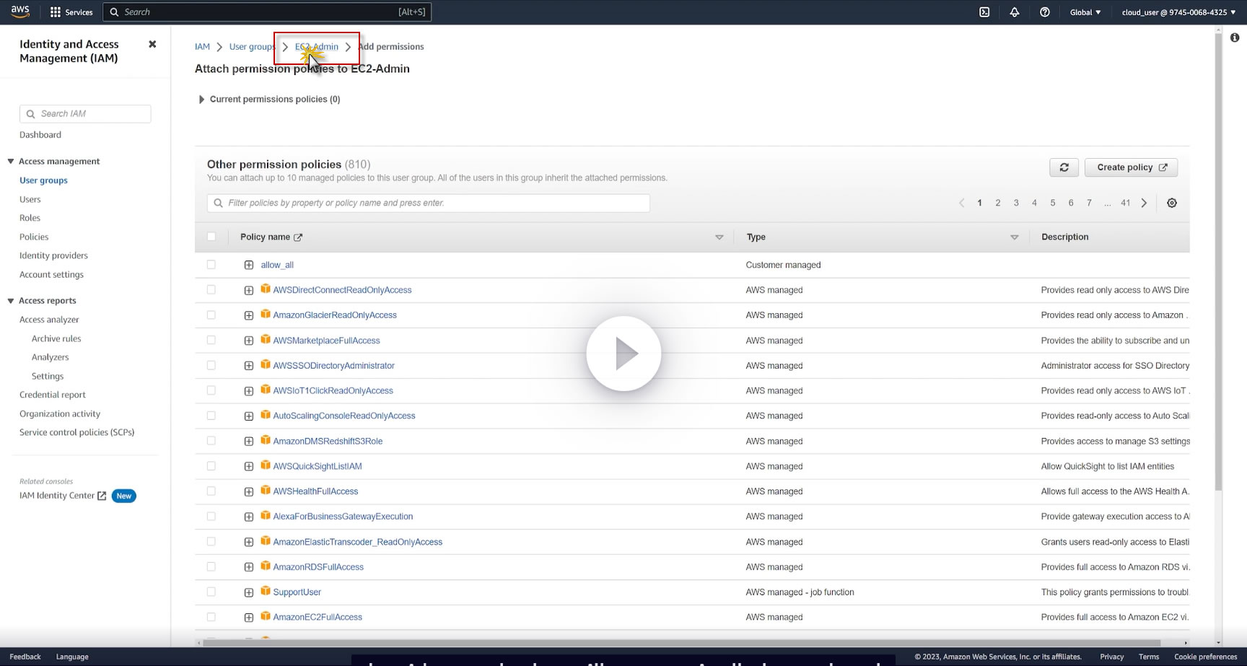
Task: Expand Current permissions policies section
Action: (201, 100)
